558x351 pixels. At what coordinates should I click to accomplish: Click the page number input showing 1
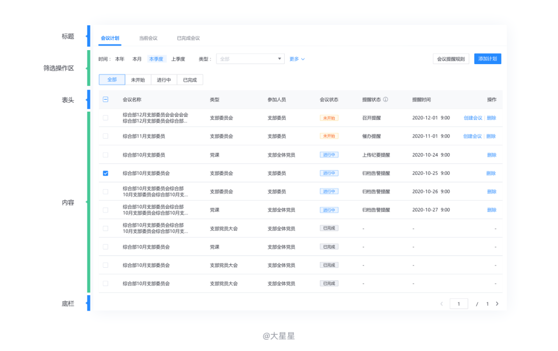pyautogui.click(x=459, y=303)
